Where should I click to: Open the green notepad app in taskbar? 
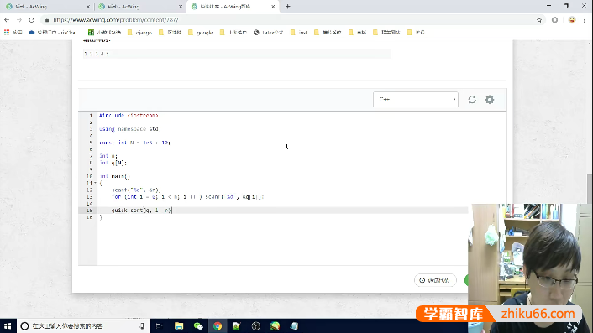(237, 325)
